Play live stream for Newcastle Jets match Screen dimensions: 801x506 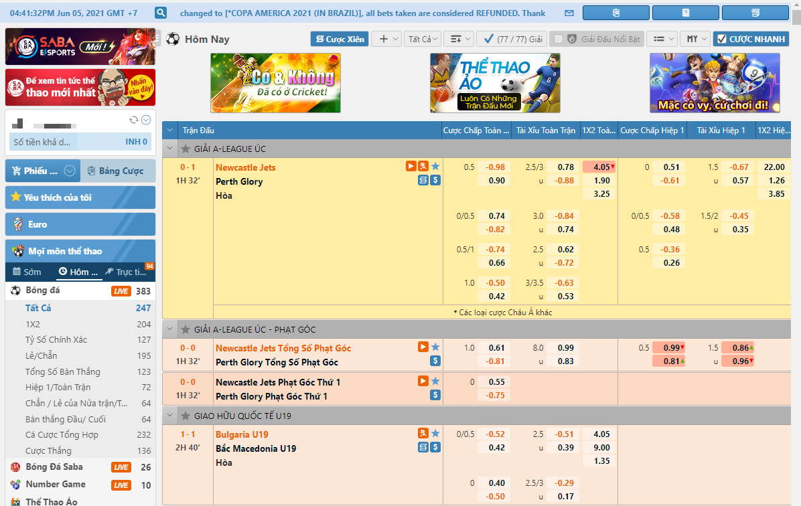pos(411,167)
